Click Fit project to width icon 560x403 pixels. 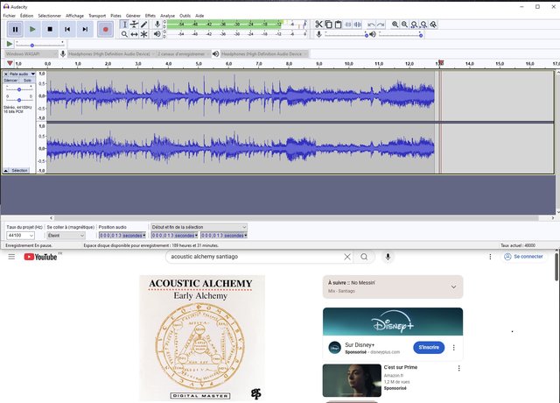[423, 25]
